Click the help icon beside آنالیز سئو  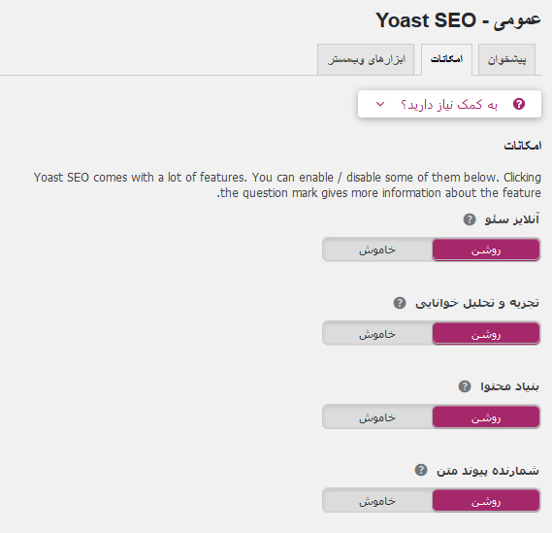click(x=470, y=219)
